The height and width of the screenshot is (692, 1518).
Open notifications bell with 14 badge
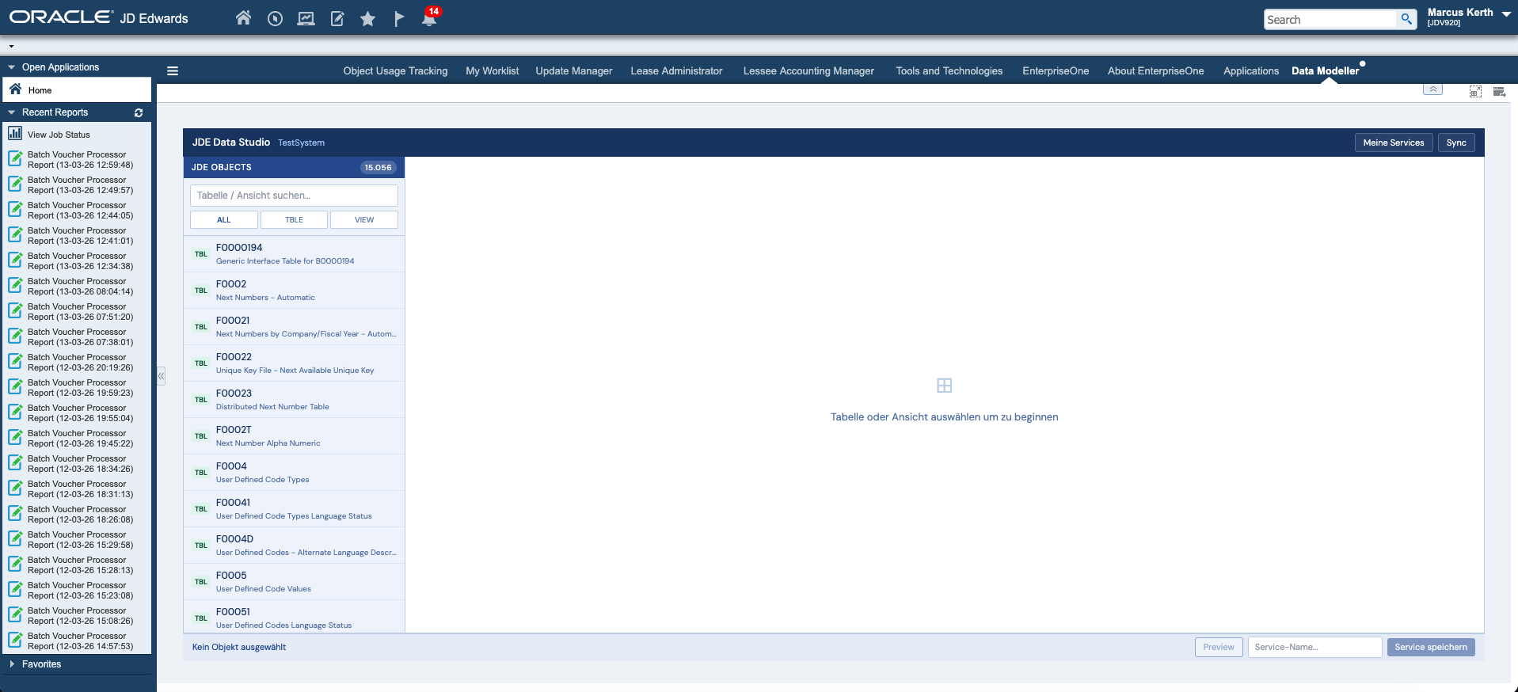(430, 17)
